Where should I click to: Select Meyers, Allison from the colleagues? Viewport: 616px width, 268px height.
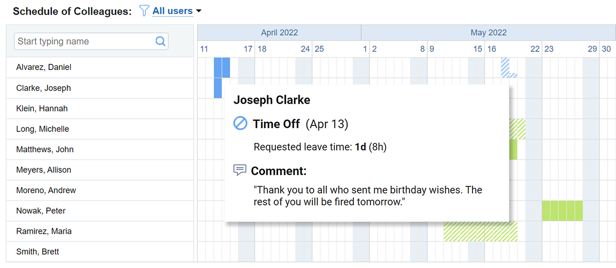point(44,170)
